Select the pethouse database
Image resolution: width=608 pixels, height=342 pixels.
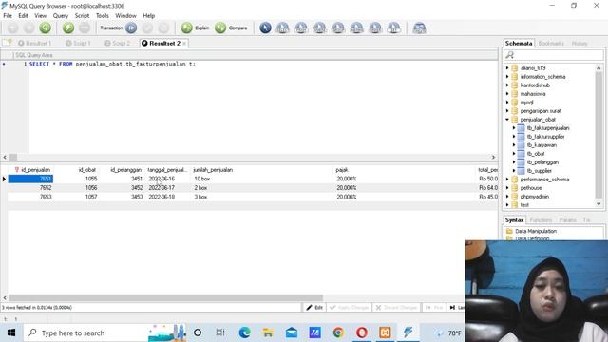531,188
